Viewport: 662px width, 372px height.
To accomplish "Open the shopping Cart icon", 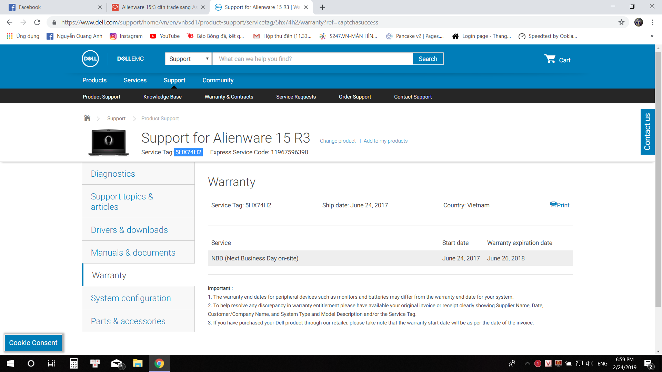I will point(550,59).
